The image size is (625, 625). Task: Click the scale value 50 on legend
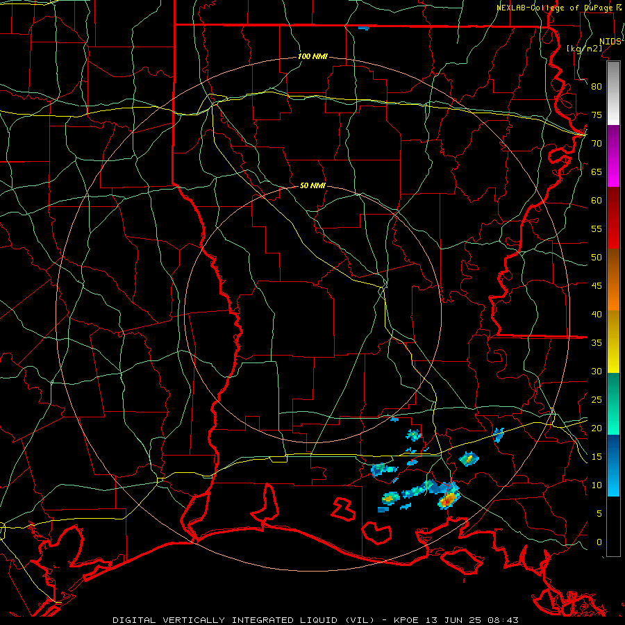click(x=597, y=258)
